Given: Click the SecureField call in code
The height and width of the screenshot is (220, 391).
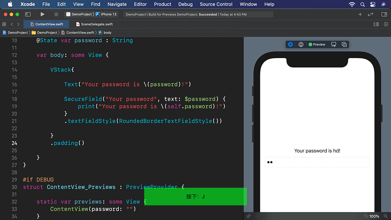Looking at the screenshot, I should (83, 99).
